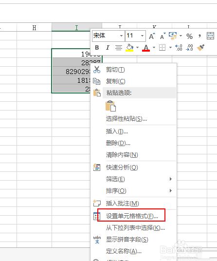Open 设置单元格格式(F)... dialog

[x=134, y=216]
